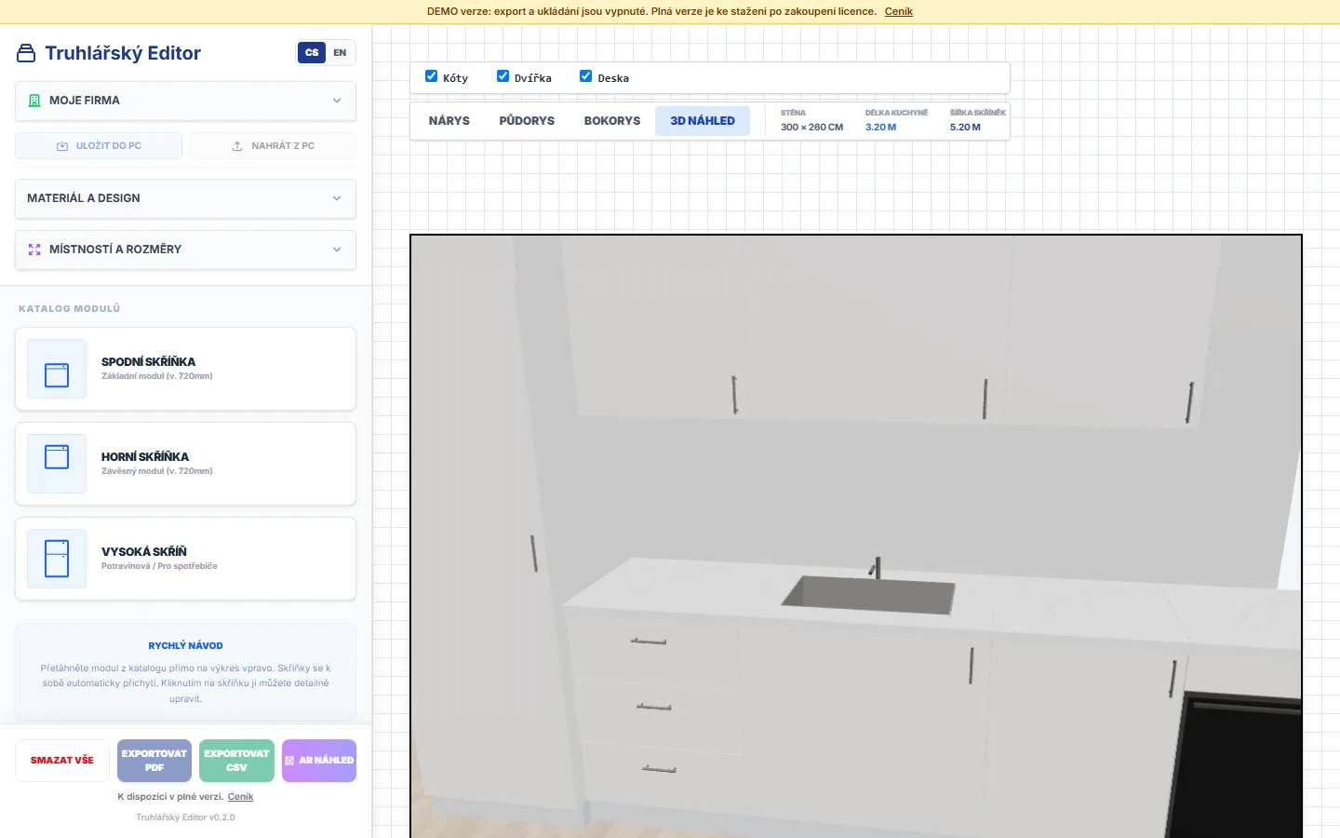Click the SPODNÍ SKŘÍŇKA module icon

tap(57, 369)
